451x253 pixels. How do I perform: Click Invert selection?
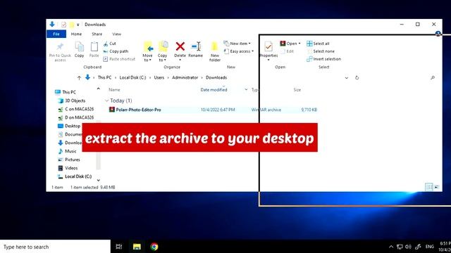point(324,59)
